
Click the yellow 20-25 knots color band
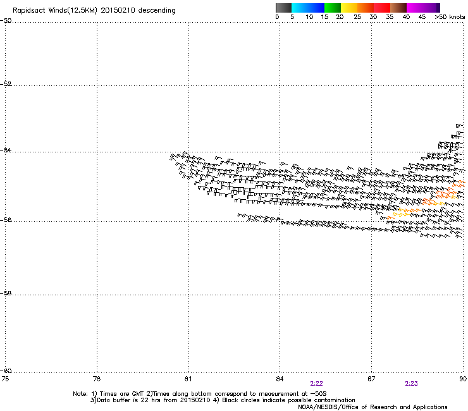pos(349,8)
